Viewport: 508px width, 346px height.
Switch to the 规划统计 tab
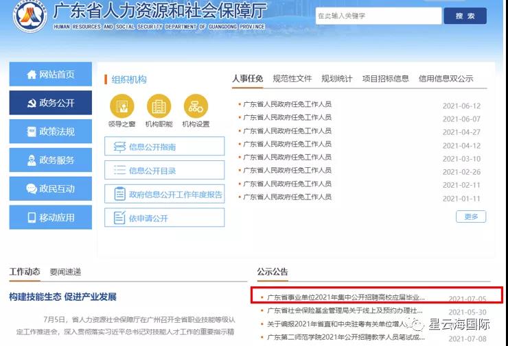click(x=336, y=79)
